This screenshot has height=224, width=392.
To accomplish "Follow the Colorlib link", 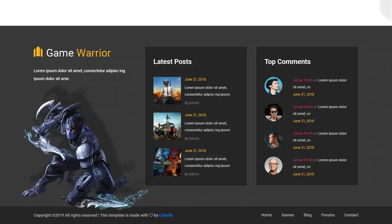I will (166, 215).
